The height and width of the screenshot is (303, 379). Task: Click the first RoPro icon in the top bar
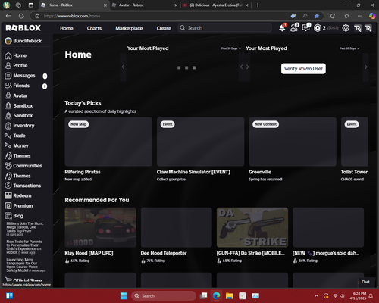coord(357,28)
